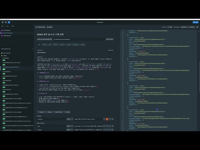Click the Share button
This screenshot has width=200, height=150.
click(196, 22)
